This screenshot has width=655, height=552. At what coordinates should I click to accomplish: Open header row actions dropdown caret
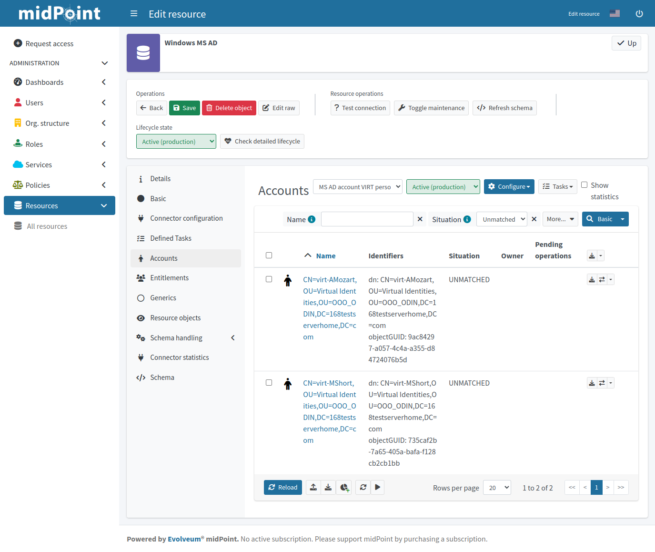pos(601,256)
